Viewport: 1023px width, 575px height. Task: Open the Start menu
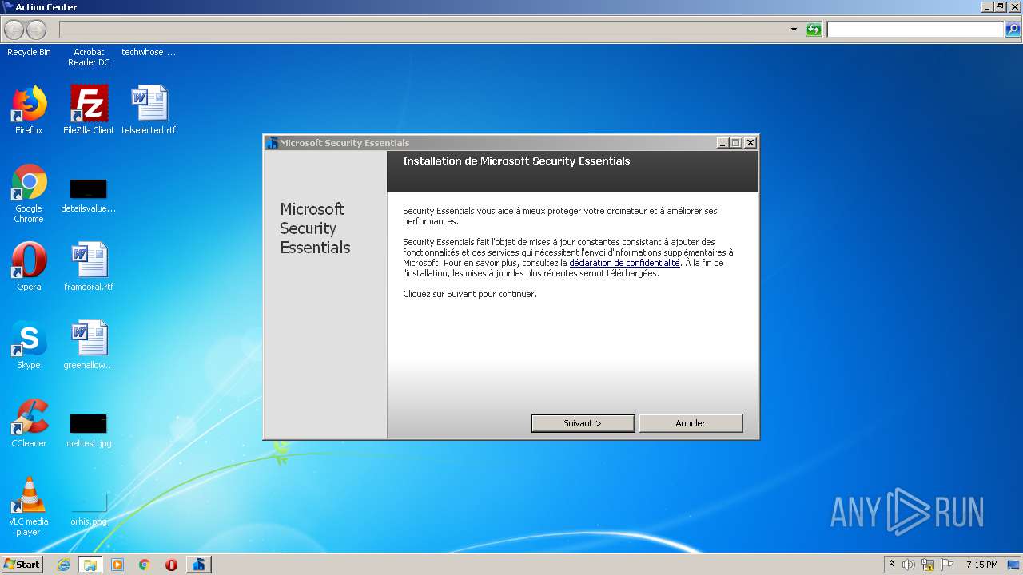coord(22,564)
